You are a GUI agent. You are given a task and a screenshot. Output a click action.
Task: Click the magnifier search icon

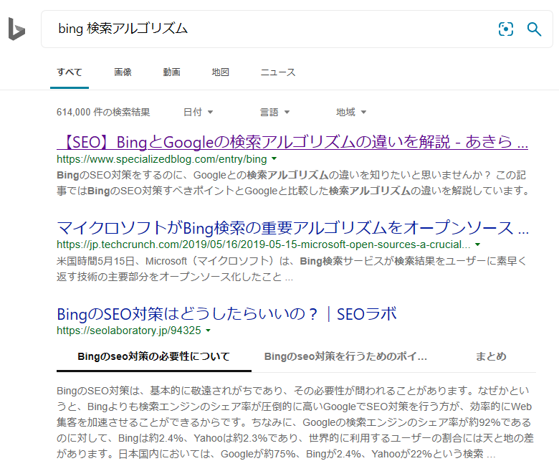click(x=534, y=29)
